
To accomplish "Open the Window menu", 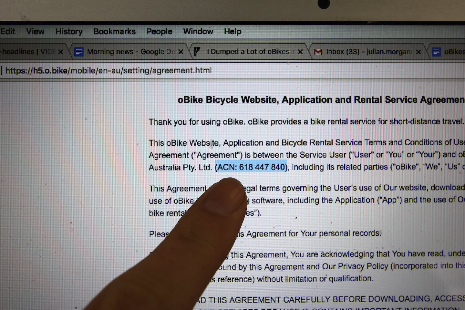I will pyautogui.click(x=198, y=31).
